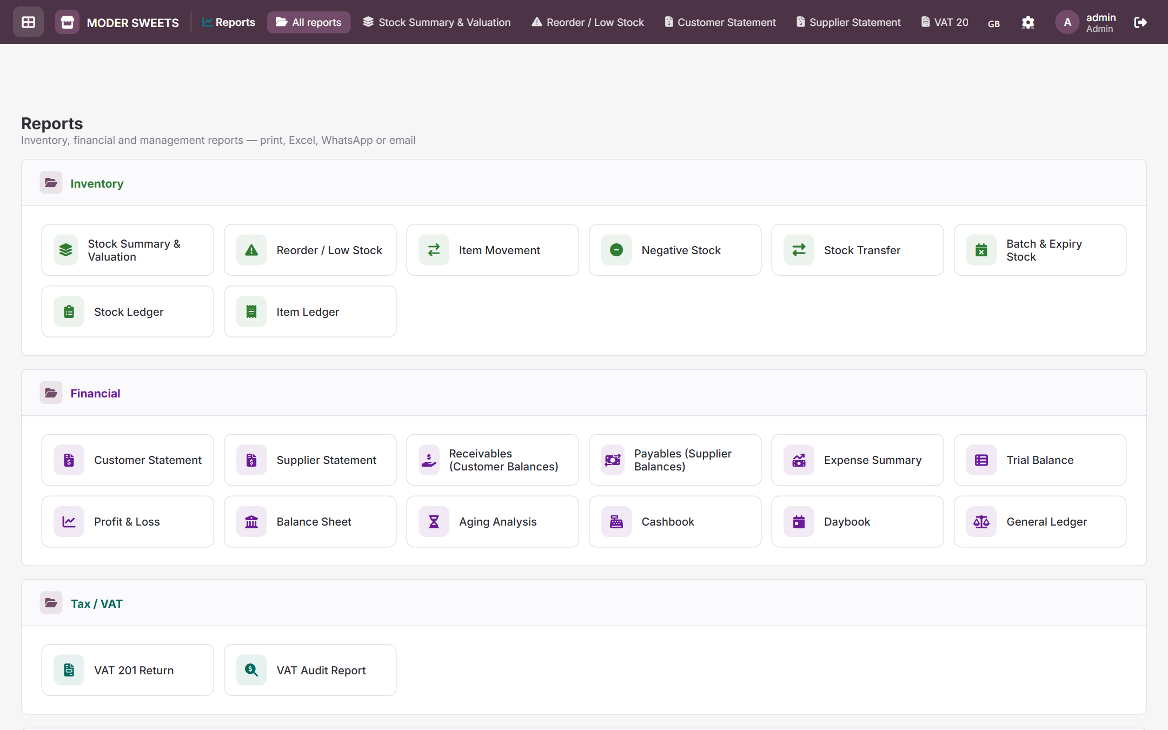Open the Stock Transfer report
This screenshot has width=1168, height=730.
click(x=858, y=250)
